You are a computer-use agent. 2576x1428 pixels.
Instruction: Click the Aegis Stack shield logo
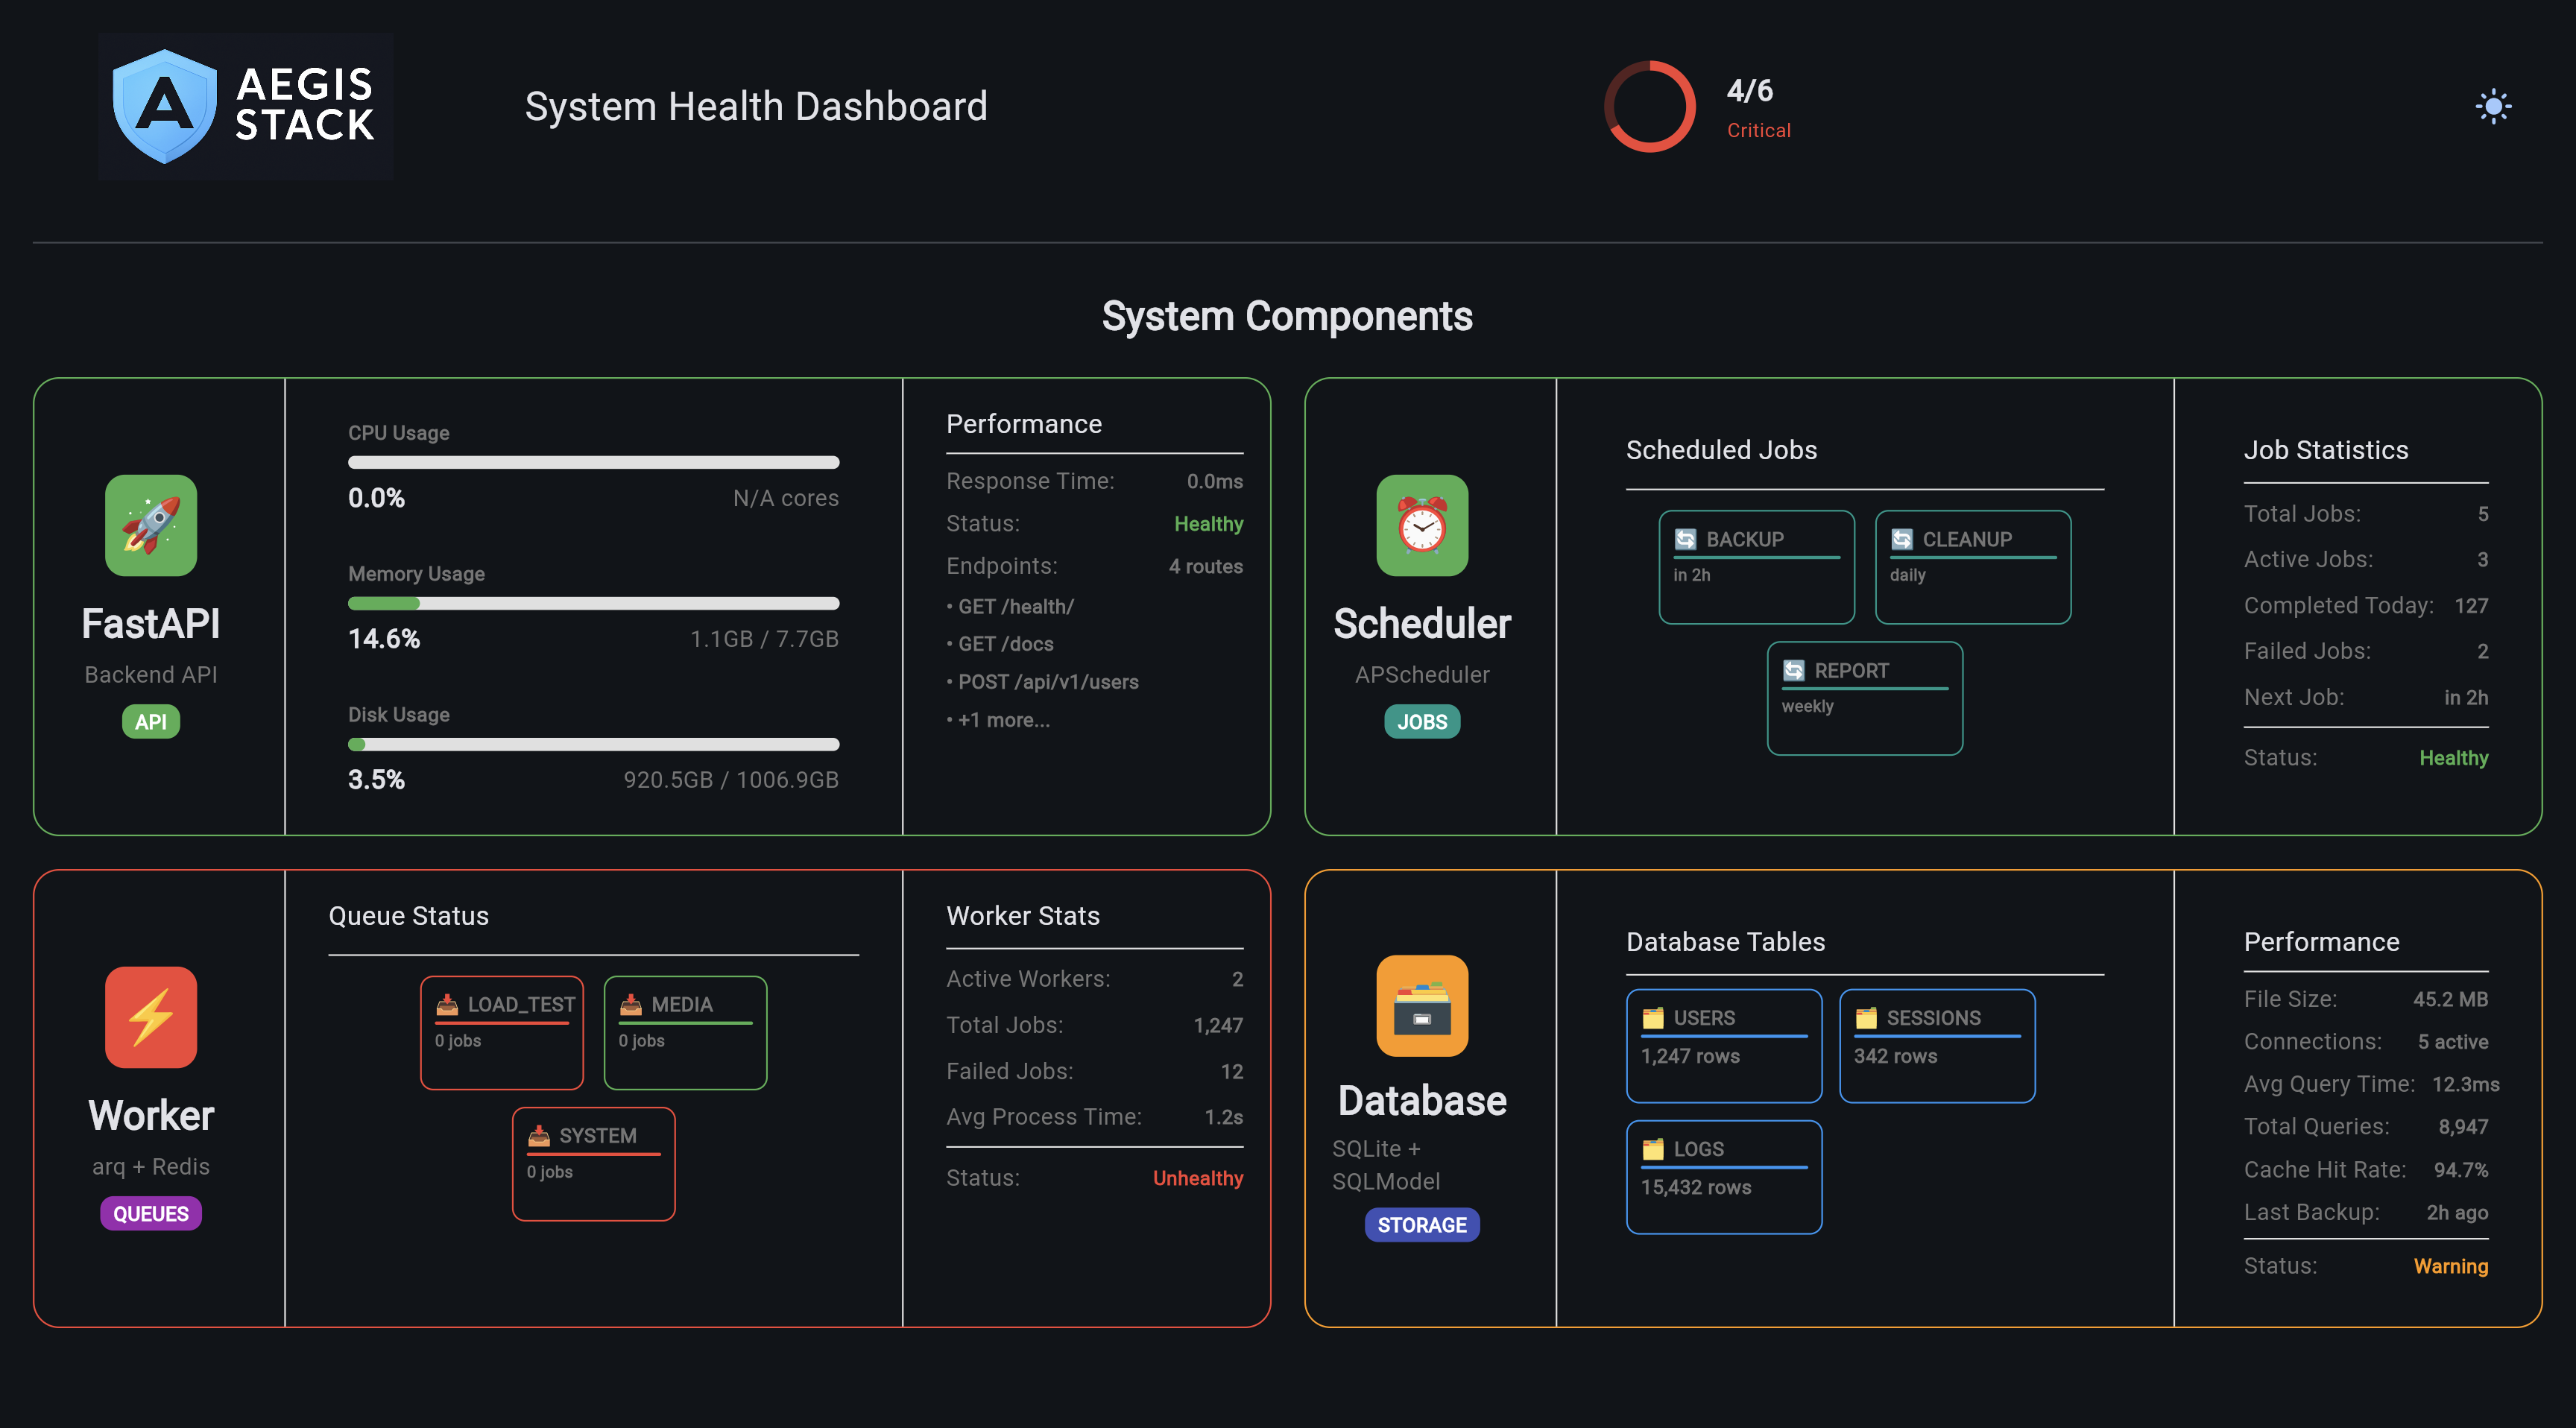[x=165, y=106]
